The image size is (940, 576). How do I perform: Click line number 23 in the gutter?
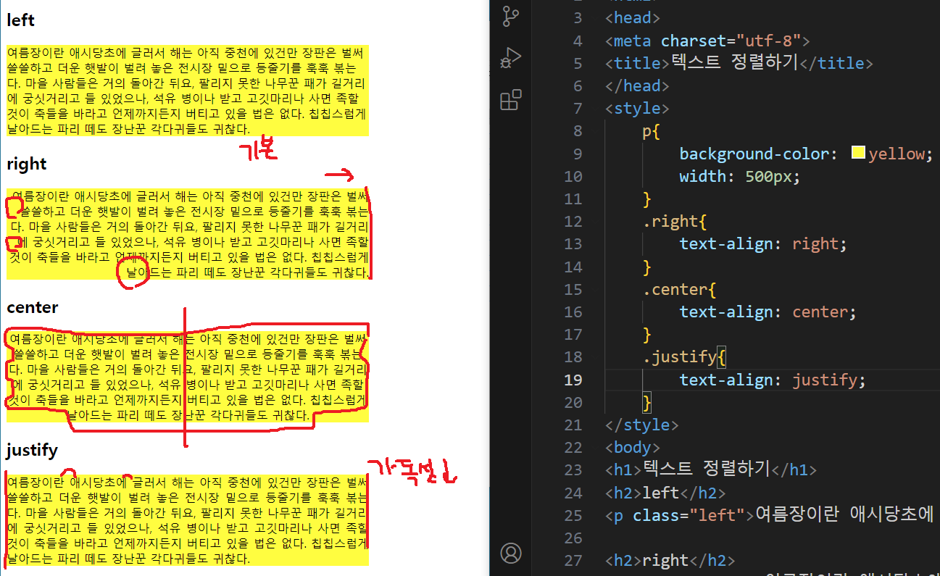573,469
